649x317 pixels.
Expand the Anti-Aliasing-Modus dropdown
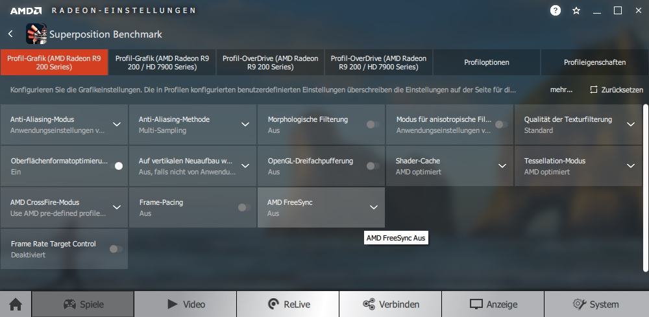[117, 124]
